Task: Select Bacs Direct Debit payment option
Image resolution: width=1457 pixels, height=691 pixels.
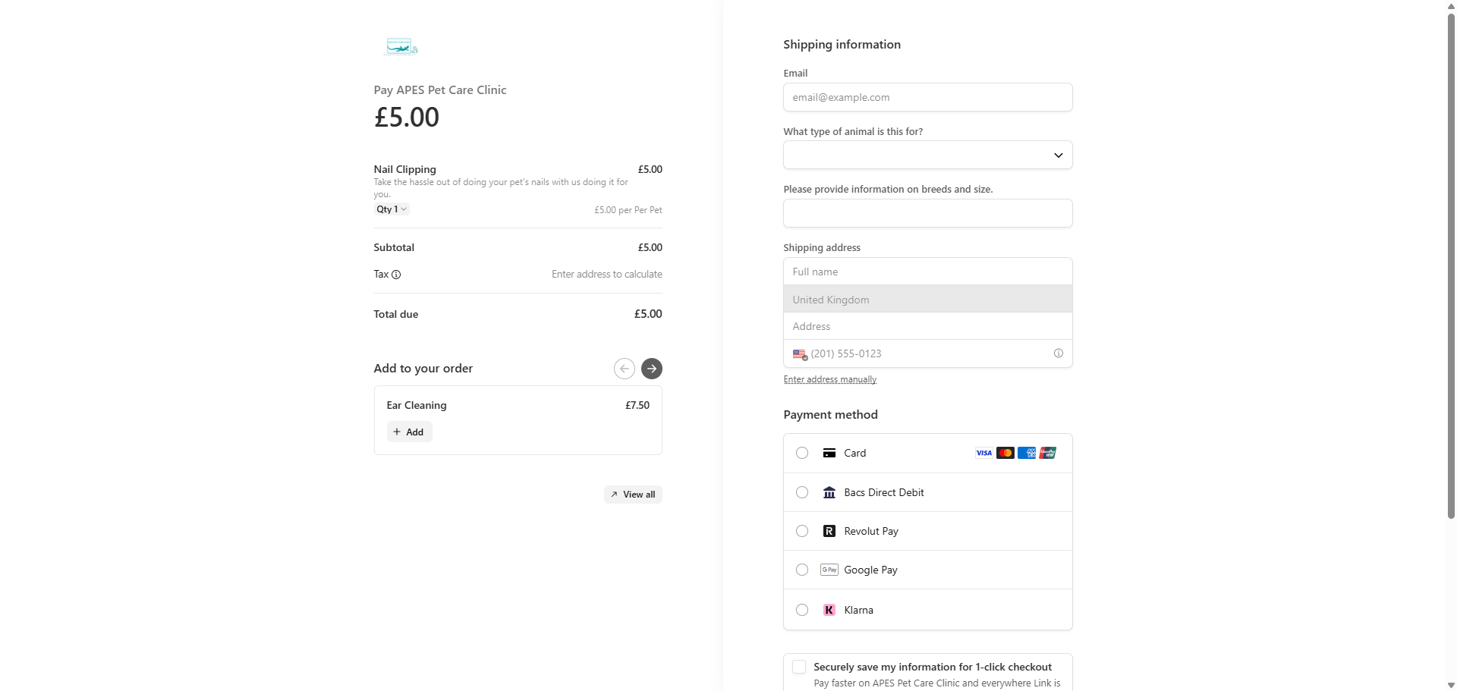Action: point(802,492)
